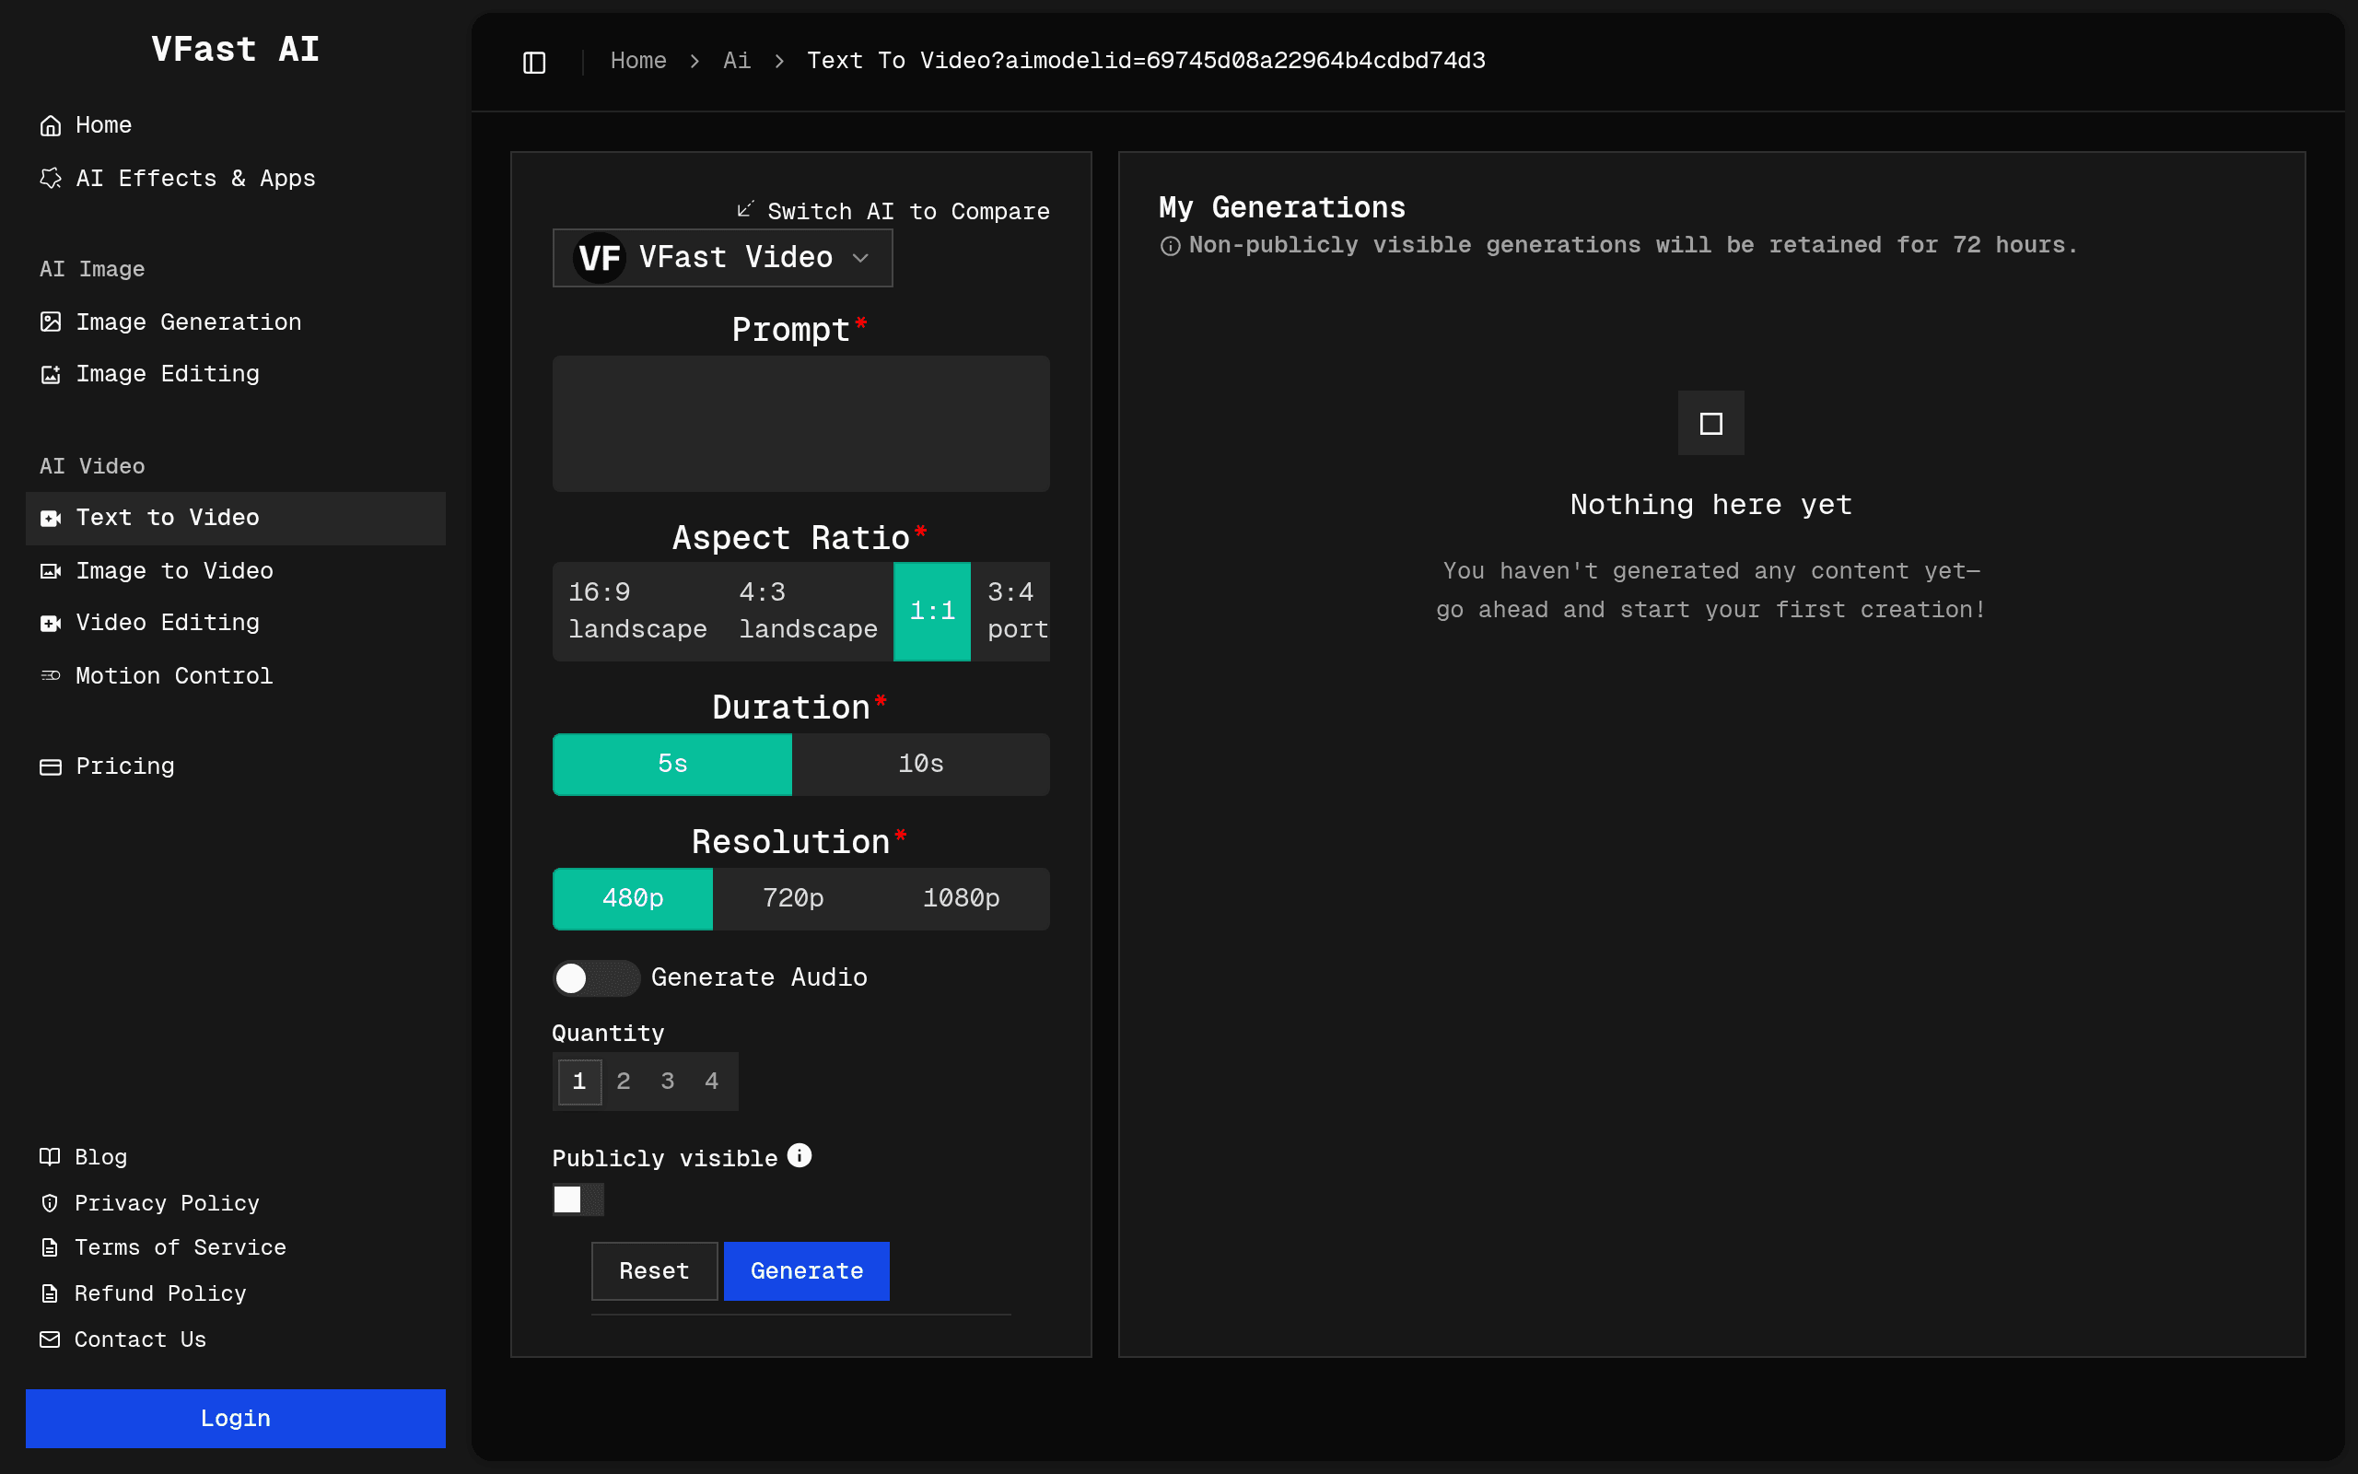Click the Login button
Viewport: 2358px width, 1474px height.
click(x=236, y=1419)
